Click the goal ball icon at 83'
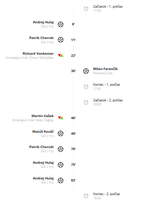149x208 pixels. click(x=61, y=180)
